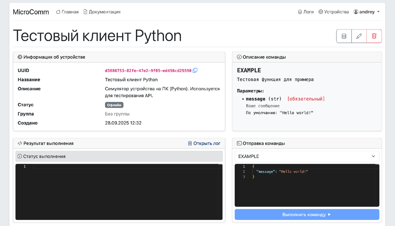Image resolution: width=395 pixels, height=226 pixels.
Task: Click the creation date 28.09.2025 12:32
Action: click(x=123, y=123)
